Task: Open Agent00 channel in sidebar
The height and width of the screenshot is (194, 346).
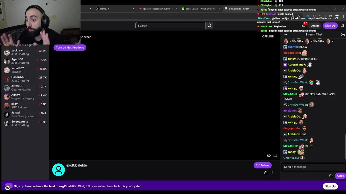Action: click(x=25, y=61)
